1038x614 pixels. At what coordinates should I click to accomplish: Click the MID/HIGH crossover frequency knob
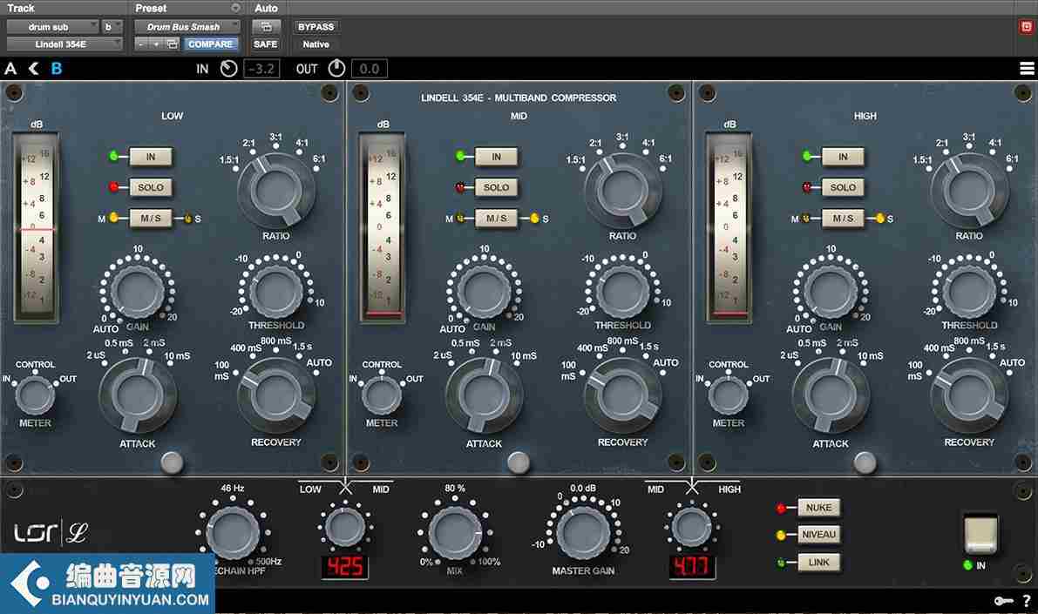[x=692, y=527]
